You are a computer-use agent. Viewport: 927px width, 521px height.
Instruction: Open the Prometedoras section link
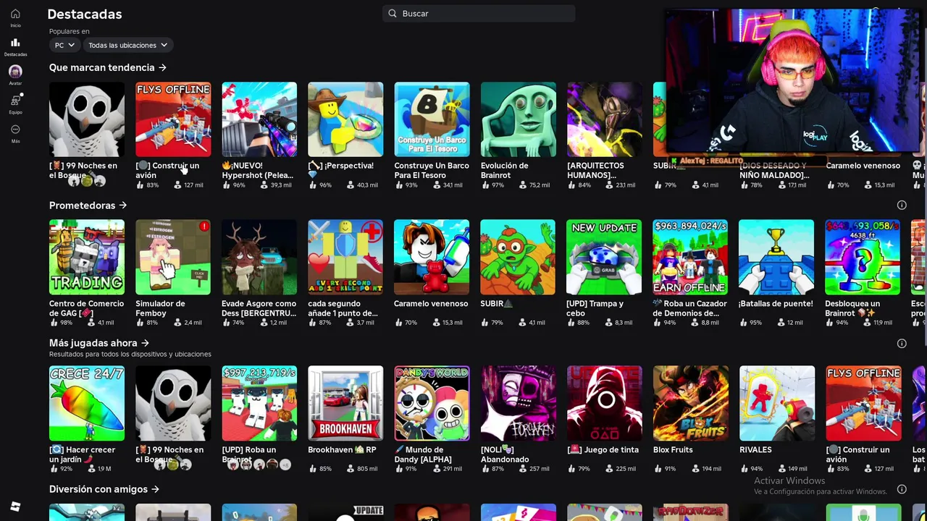click(x=88, y=206)
